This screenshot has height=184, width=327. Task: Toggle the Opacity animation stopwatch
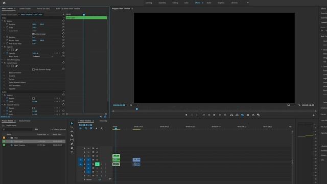[x=7, y=53]
